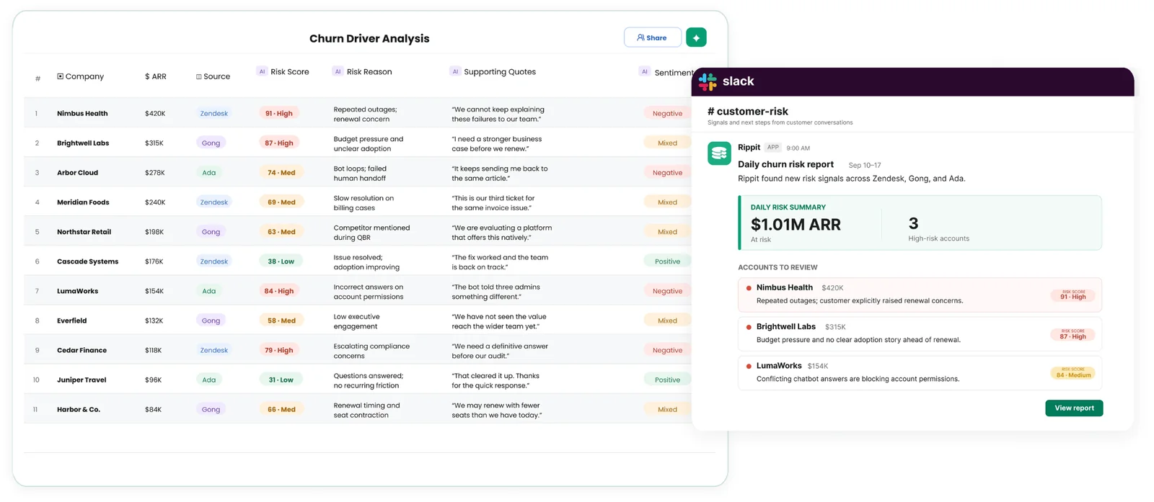Select the Meridian Foods company cell
The image size is (1154, 502).
[83, 202]
